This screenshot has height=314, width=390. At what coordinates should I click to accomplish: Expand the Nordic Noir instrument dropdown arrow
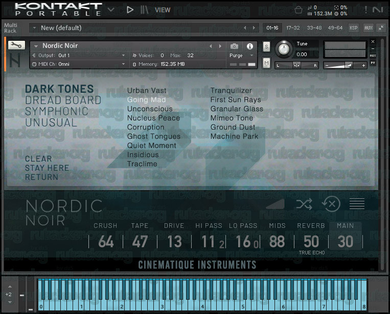click(x=36, y=46)
